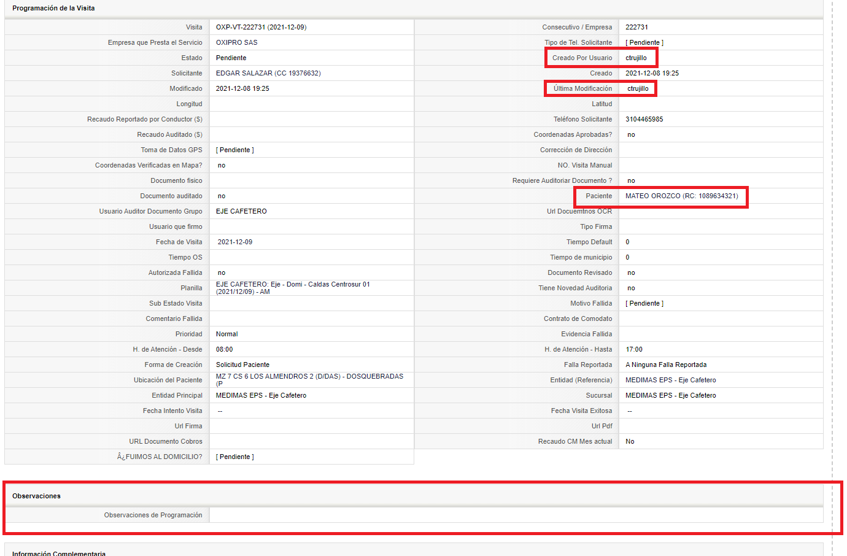Click Consecutivo / Empresa value 222731
Screen dimensions: 847x556
(636, 27)
